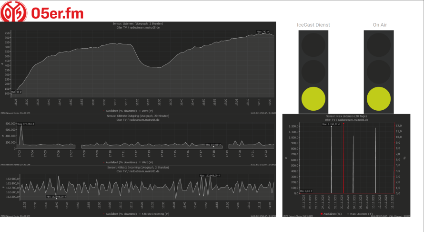Click the middle dark light of On Air
This screenshot has height=232, width=424.
click(x=379, y=71)
